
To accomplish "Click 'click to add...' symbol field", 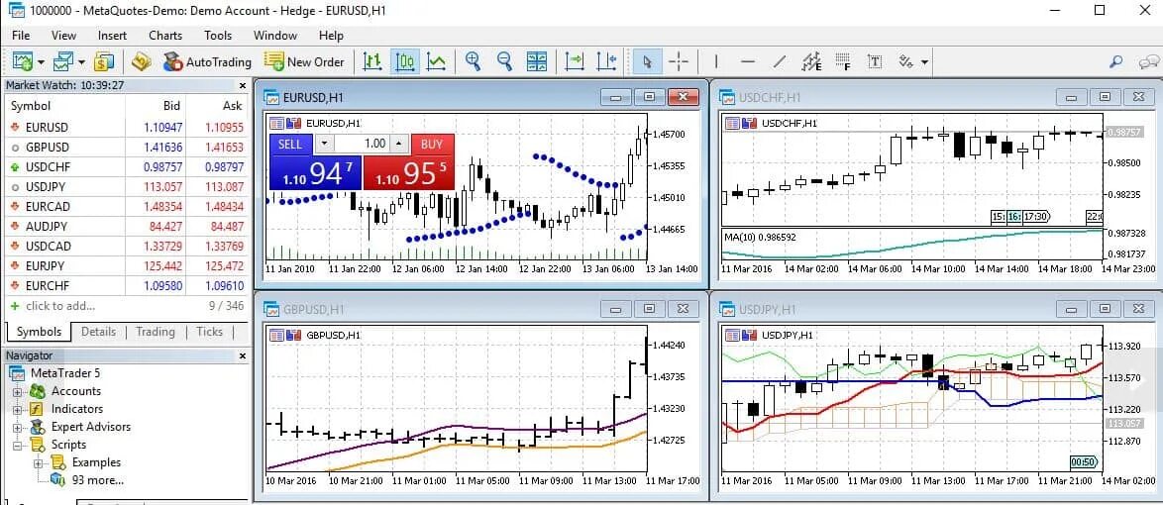I will pos(60,306).
